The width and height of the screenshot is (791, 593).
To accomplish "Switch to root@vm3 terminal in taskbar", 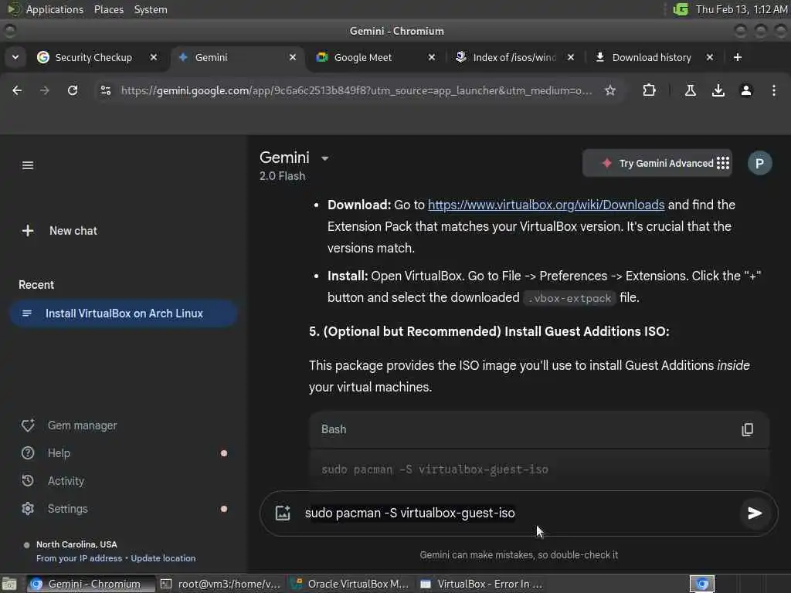I will coord(220,584).
